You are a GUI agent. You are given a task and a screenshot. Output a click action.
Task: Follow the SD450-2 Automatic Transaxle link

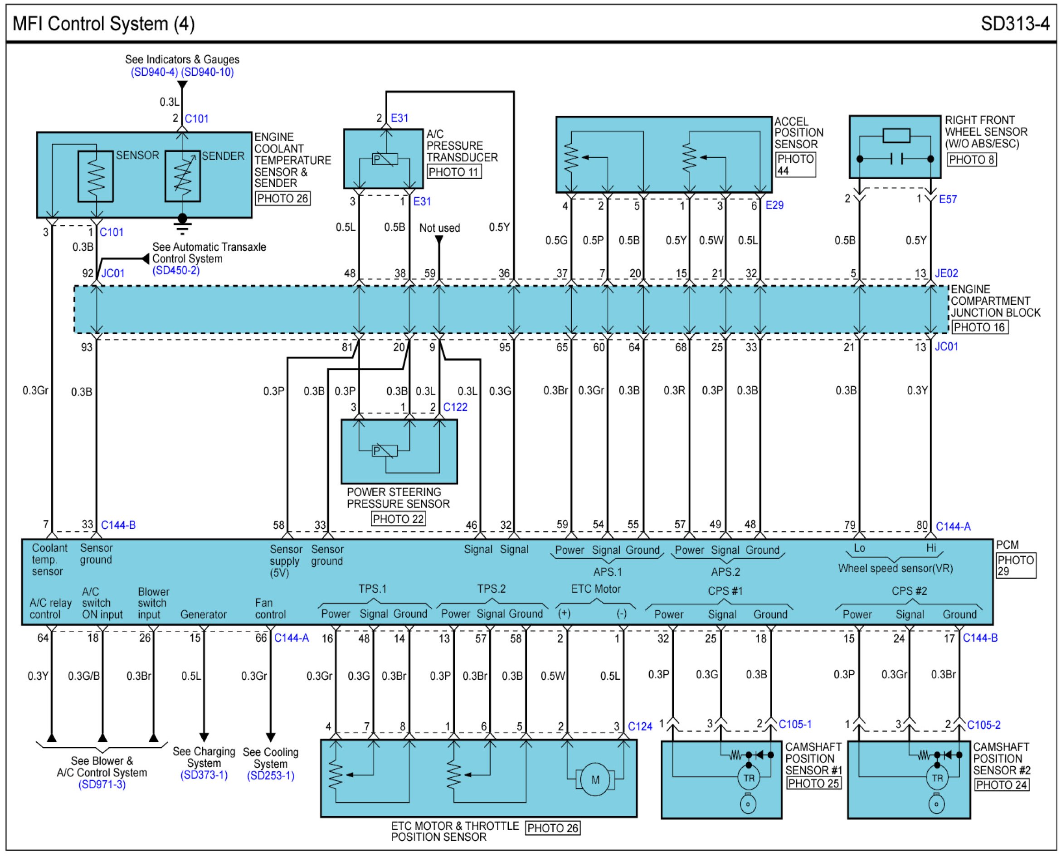176,271
